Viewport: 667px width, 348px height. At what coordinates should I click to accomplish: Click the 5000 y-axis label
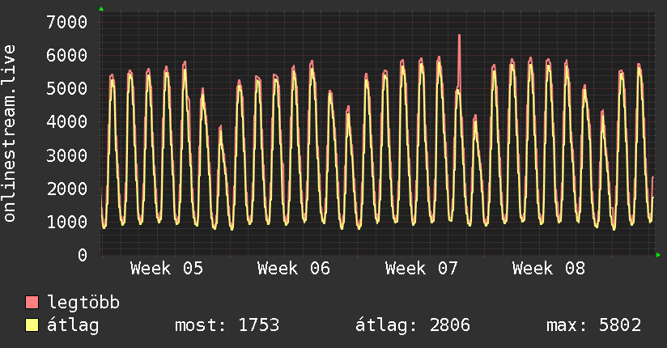point(67,88)
